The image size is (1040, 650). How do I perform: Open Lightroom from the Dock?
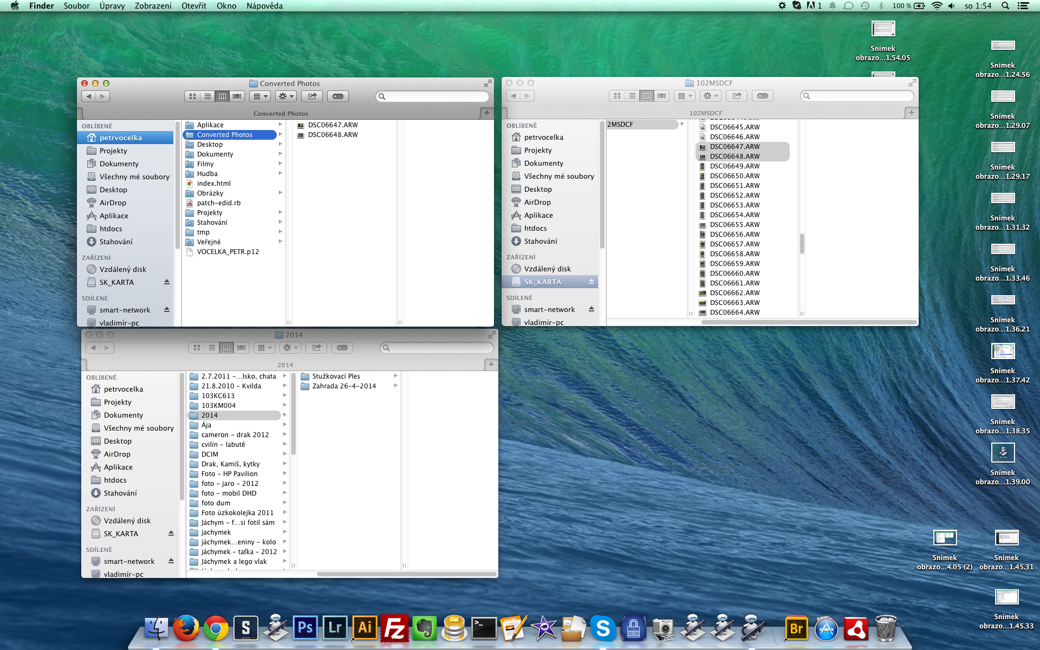pyautogui.click(x=335, y=628)
